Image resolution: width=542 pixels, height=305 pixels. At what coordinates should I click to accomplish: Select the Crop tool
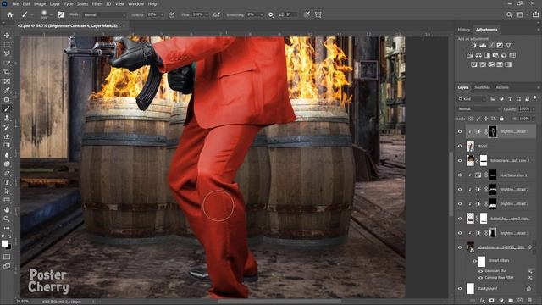[7, 72]
